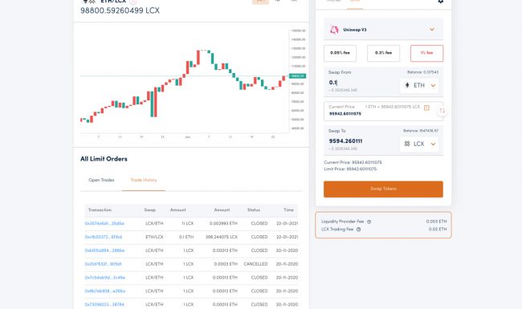Select the 1% fee option
Image resolution: width=522 pixels, height=309 pixels.
tap(426, 53)
